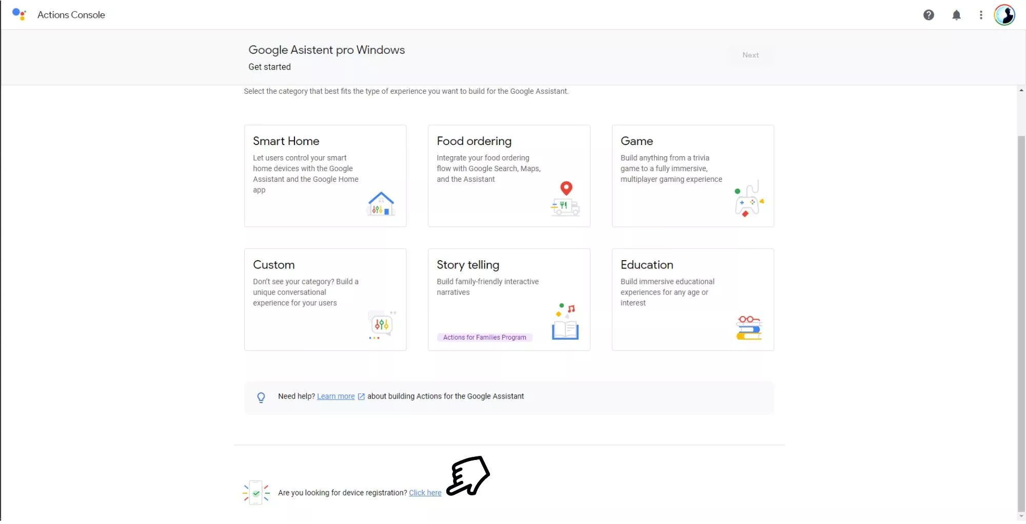Open the user account avatar
The image size is (1026, 524).
tap(1004, 15)
